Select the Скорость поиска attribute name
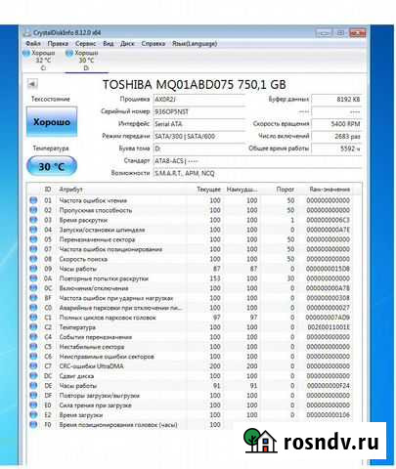Screen dimensions: 396x469 click(83, 259)
